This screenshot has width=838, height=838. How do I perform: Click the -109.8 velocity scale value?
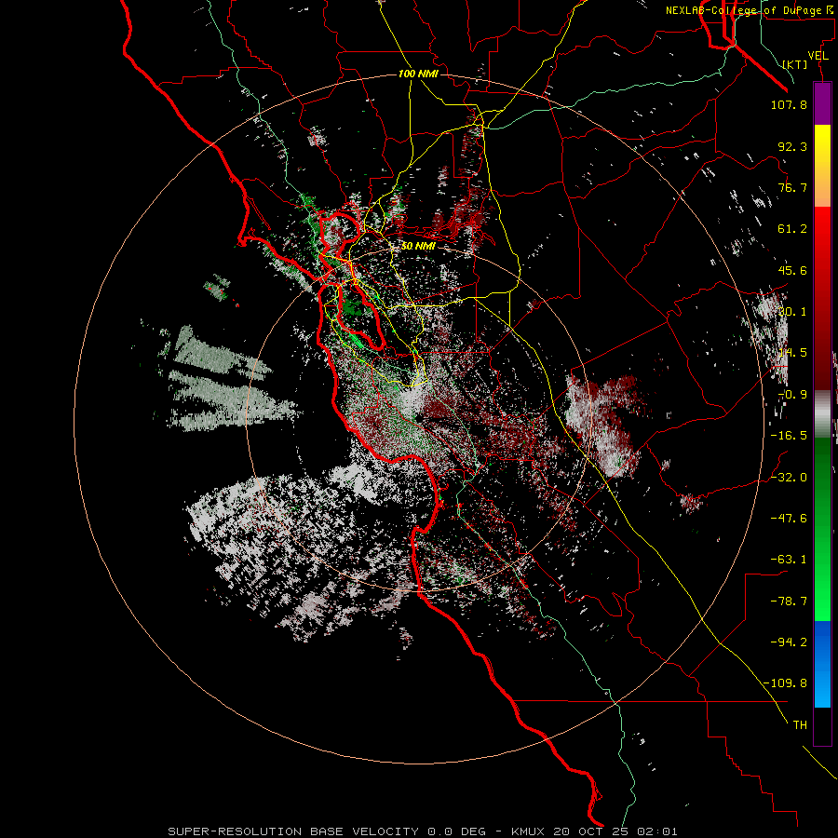[785, 683]
